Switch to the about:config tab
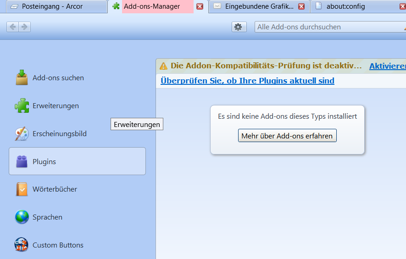This screenshot has height=259, width=406. point(358,6)
